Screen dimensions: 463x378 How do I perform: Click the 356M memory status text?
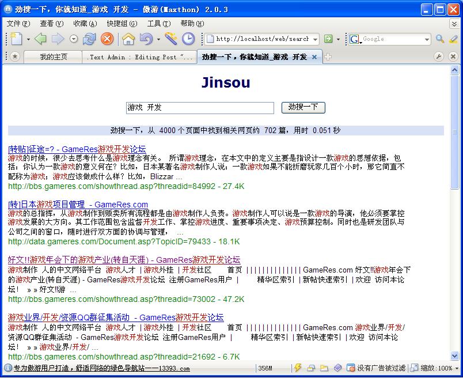[x=265, y=368]
